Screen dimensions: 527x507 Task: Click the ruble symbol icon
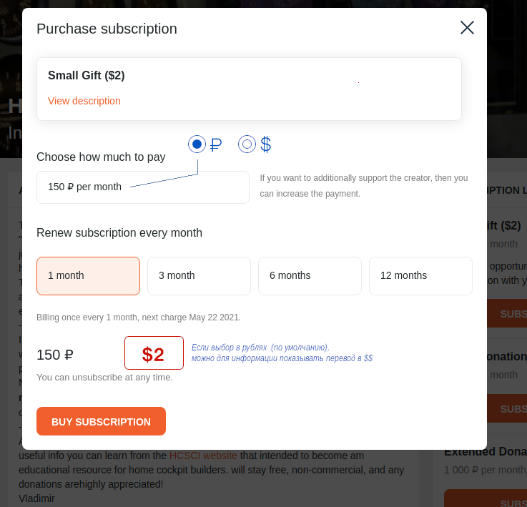point(216,145)
